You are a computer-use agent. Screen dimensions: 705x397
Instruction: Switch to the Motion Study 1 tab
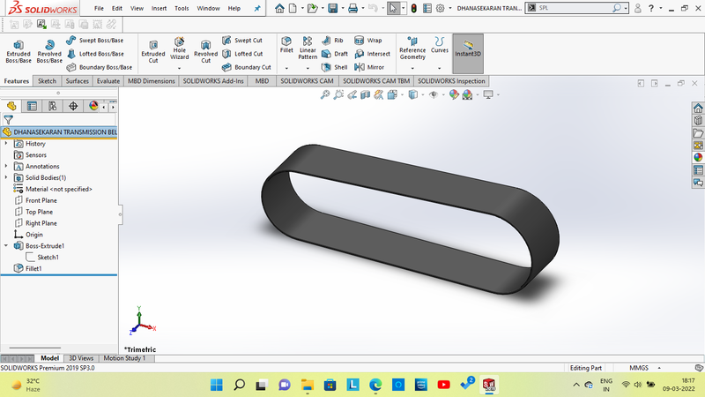(x=123, y=358)
